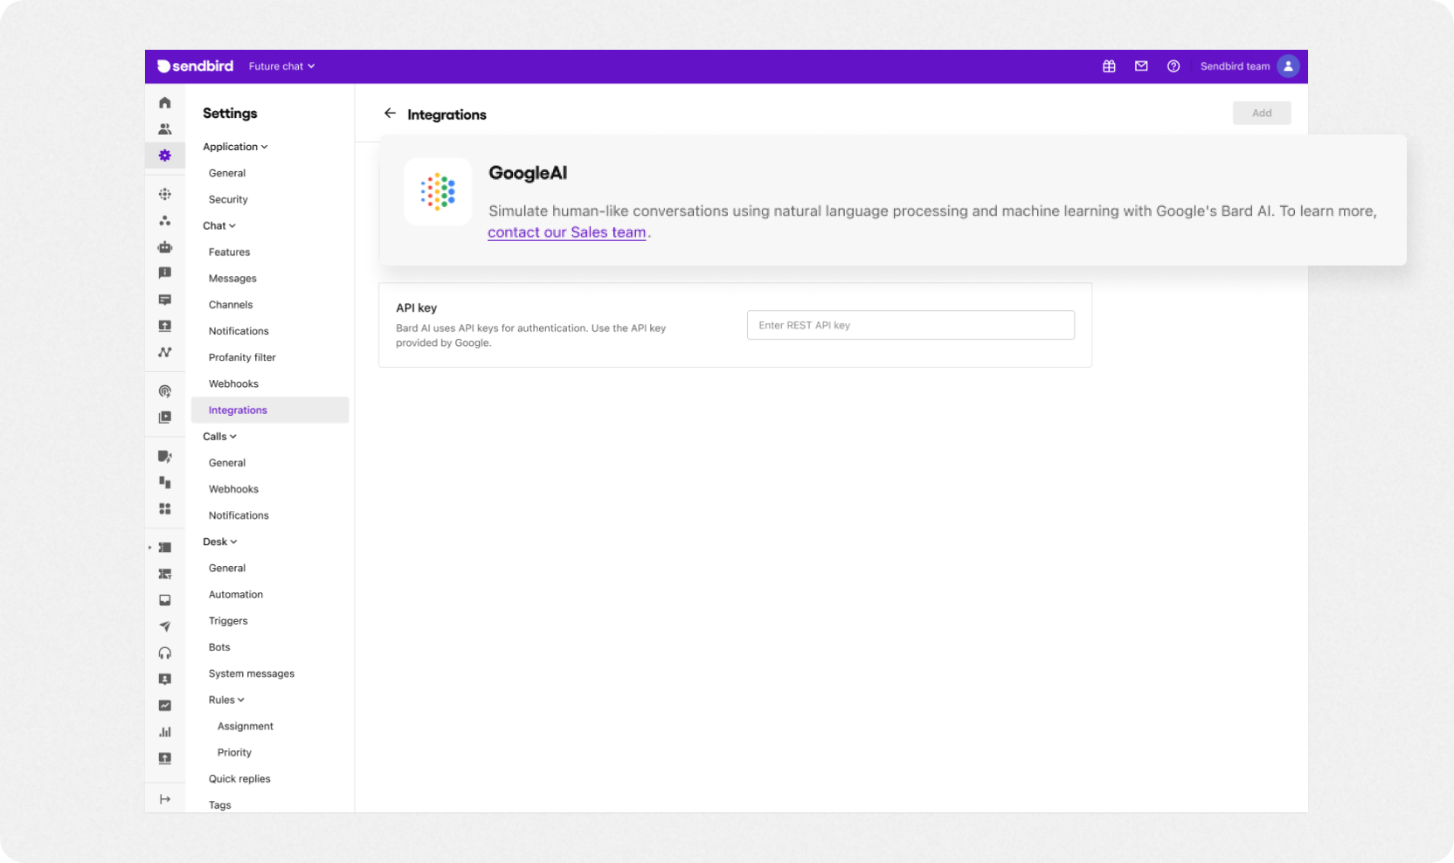Open Automation under Desk
Screen dimensions: 1454x863
[x=236, y=595]
